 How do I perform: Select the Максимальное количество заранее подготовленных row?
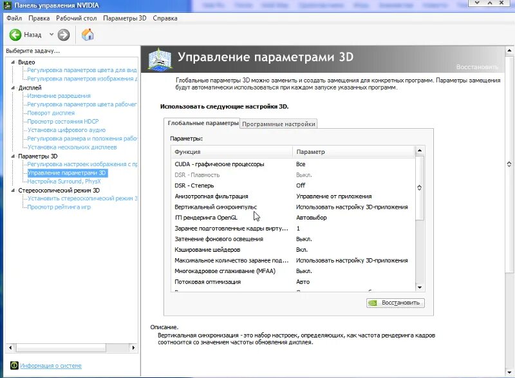click(x=293, y=260)
